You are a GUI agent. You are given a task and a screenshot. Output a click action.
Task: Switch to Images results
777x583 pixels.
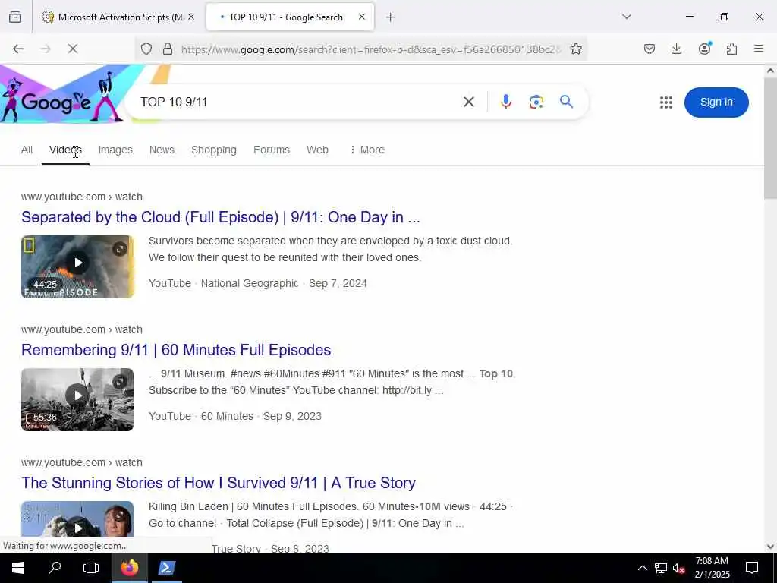click(115, 150)
